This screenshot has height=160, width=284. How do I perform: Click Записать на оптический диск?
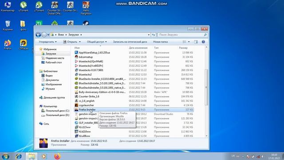pyautogui.click(x=130, y=42)
